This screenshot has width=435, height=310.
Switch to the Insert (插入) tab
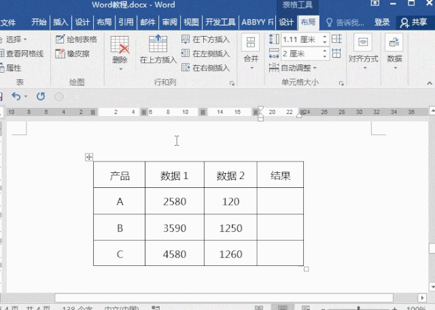pyautogui.click(x=60, y=22)
